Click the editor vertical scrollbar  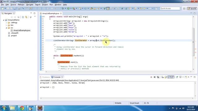(193, 42)
